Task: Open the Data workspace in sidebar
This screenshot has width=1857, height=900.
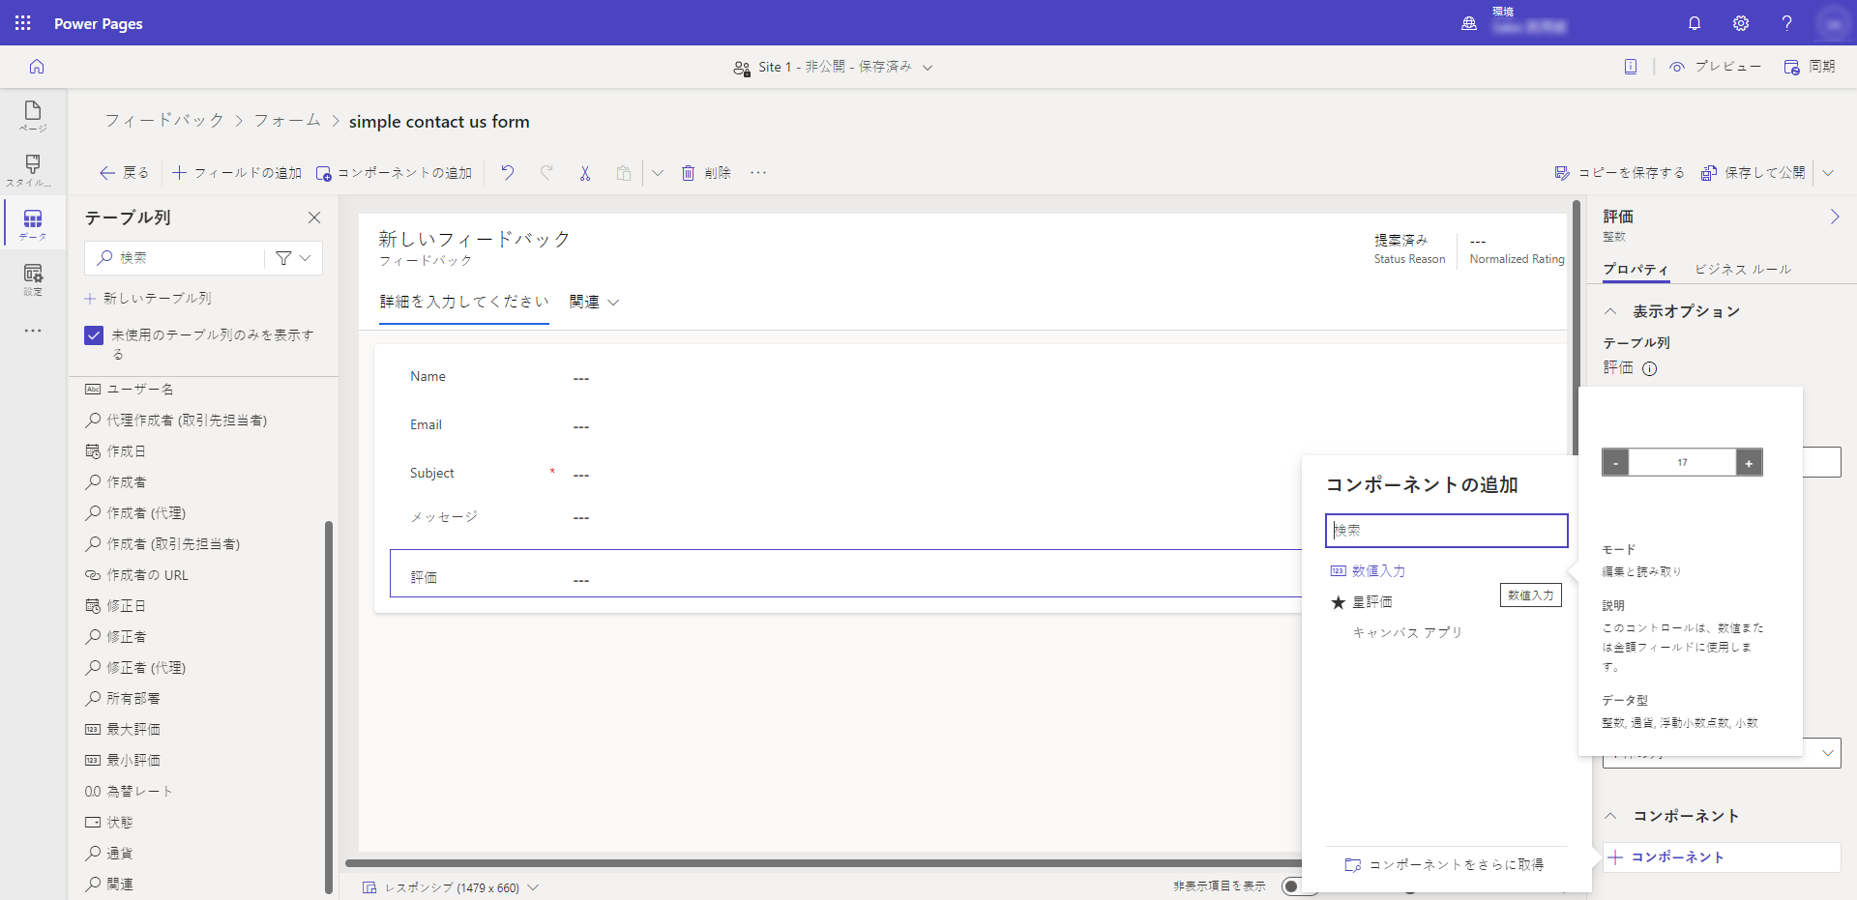Action: click(x=33, y=224)
